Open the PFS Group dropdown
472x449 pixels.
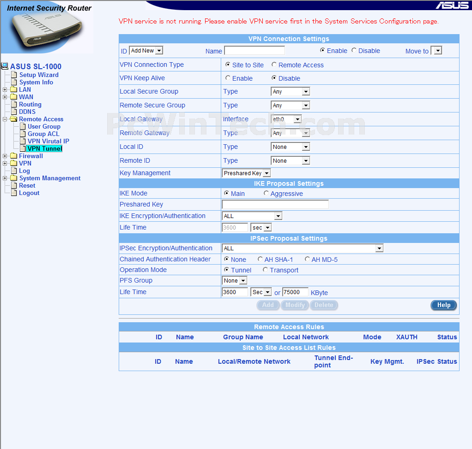[235, 280]
